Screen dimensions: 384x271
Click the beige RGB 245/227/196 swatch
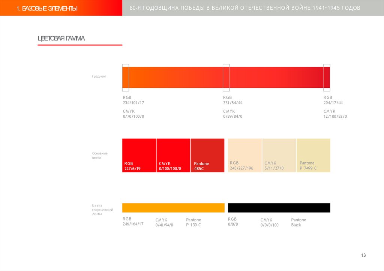[244, 155]
